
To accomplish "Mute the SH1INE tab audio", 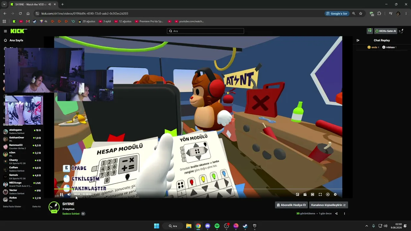I will point(49,4).
